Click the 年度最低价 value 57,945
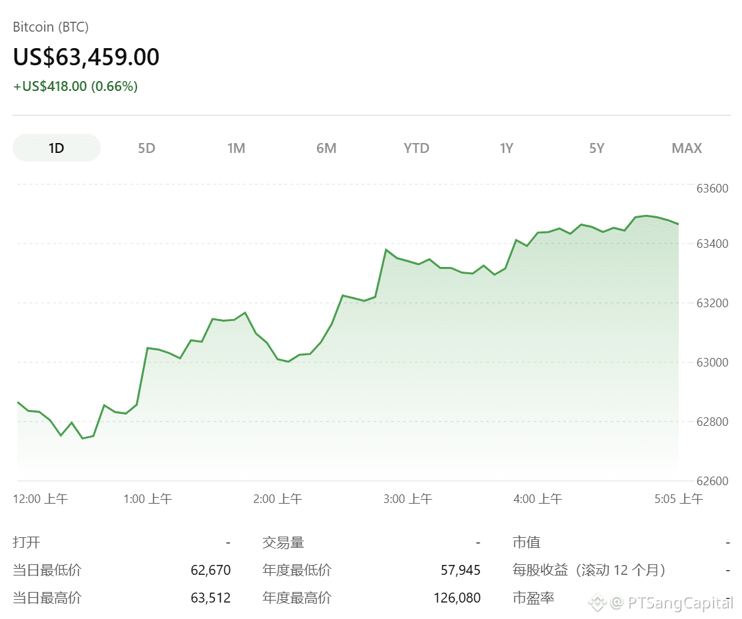Viewport: 742px width, 619px height. click(461, 570)
